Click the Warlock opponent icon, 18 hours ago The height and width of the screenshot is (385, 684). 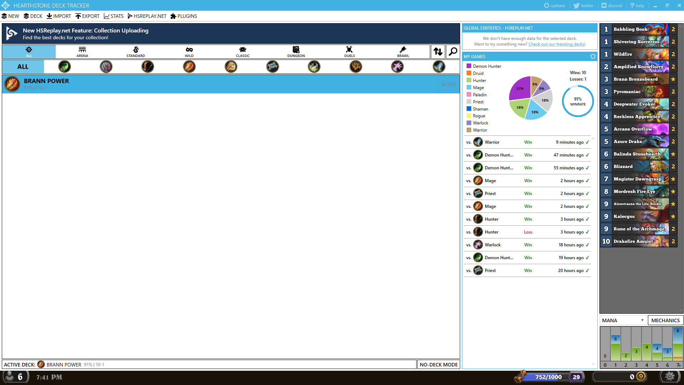(478, 245)
